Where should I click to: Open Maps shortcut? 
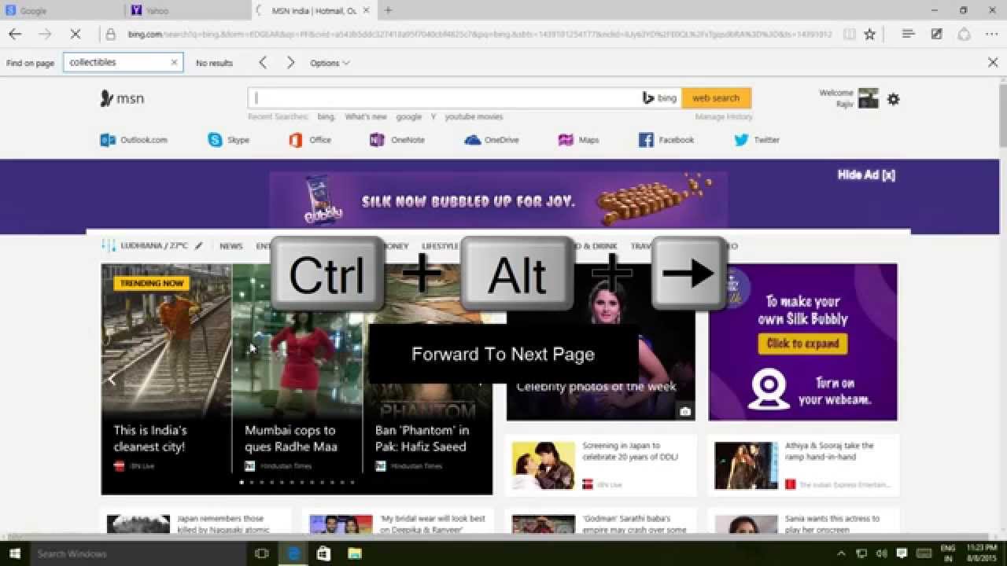coord(578,140)
